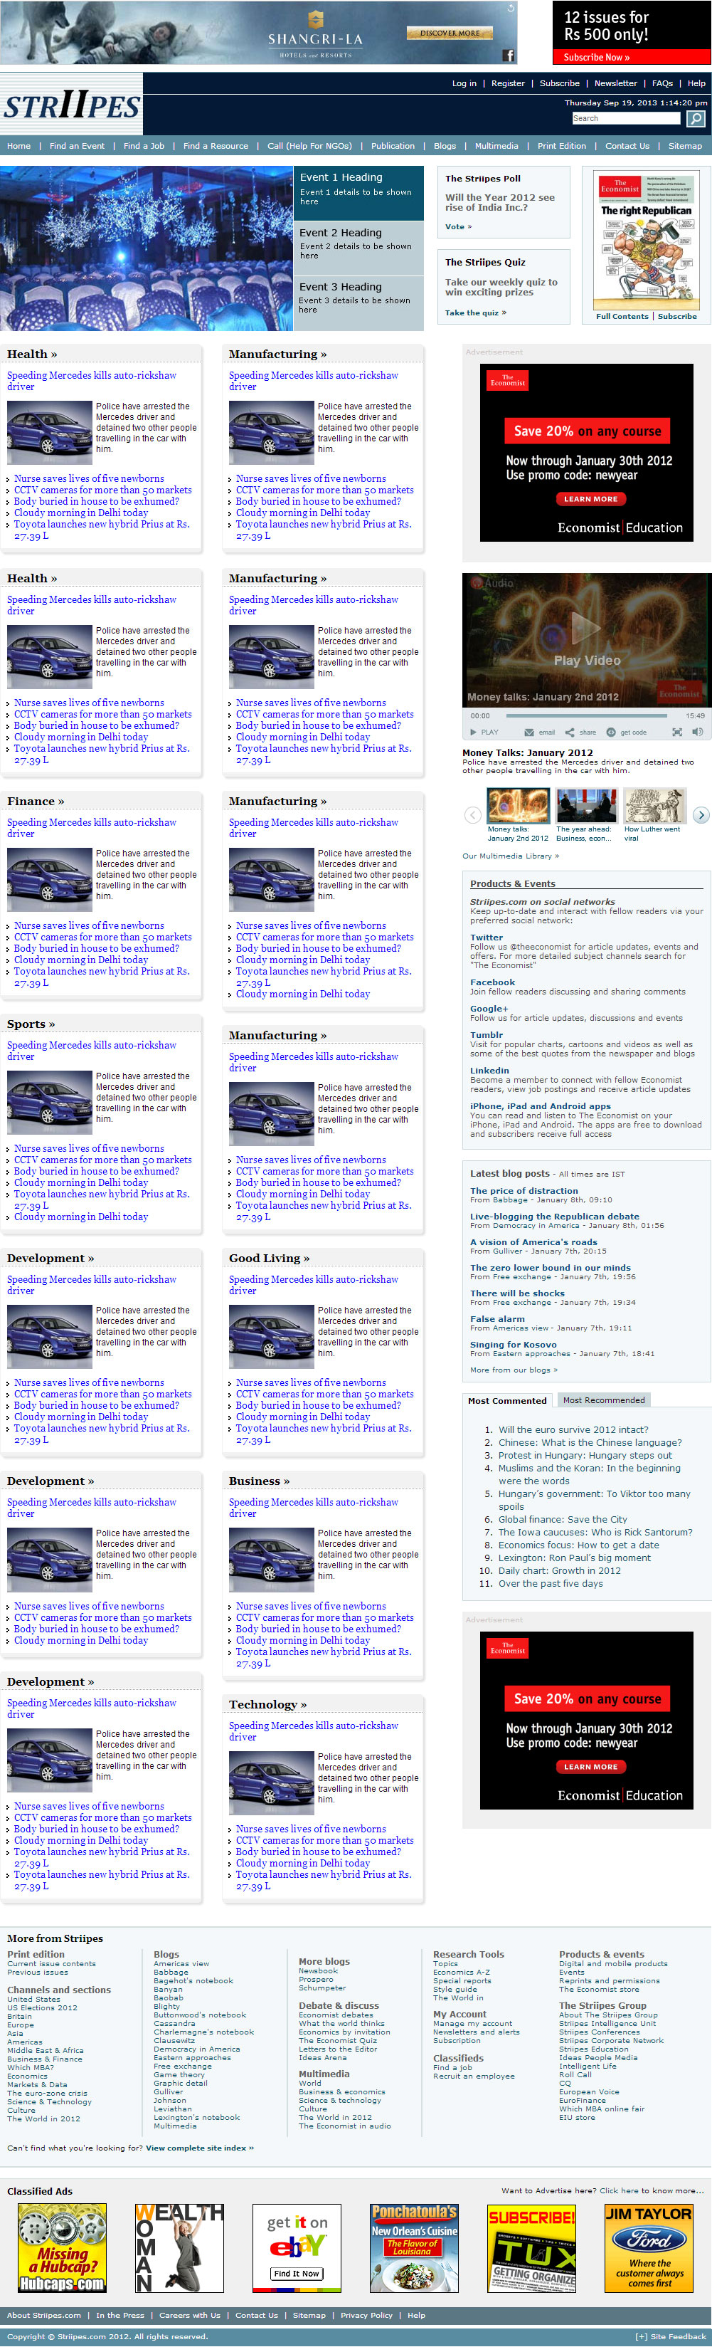
Task: Click the get code icon below the video
Action: pos(612,732)
